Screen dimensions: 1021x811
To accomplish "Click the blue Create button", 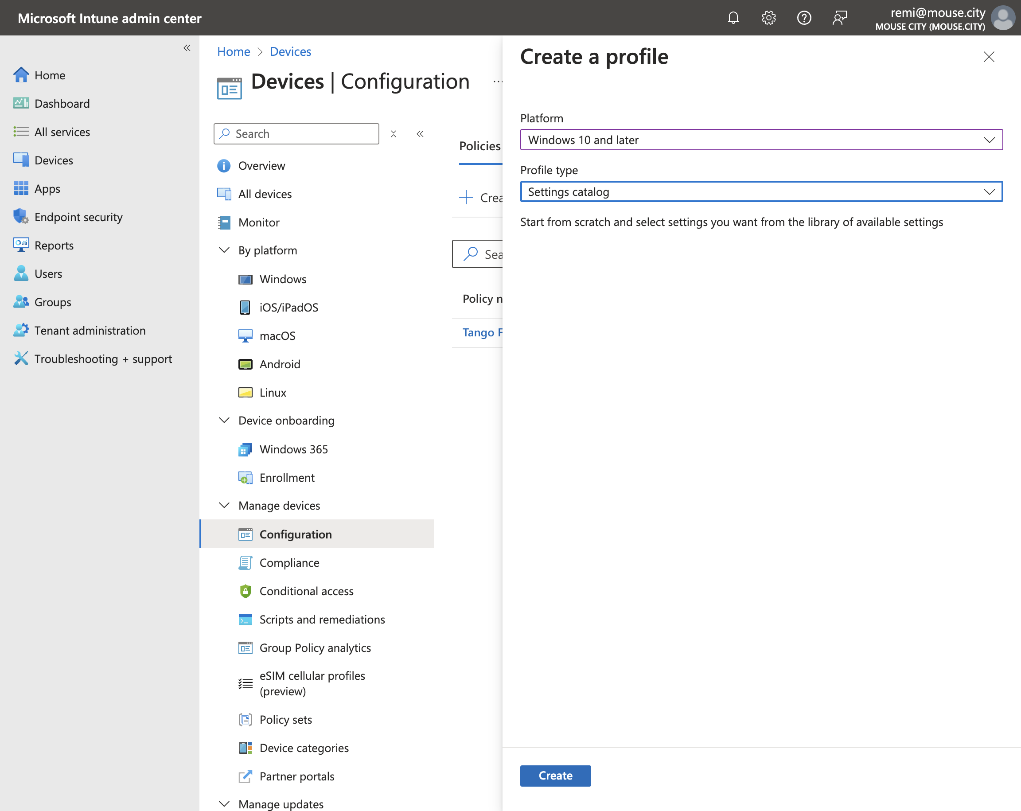I will pos(555,776).
